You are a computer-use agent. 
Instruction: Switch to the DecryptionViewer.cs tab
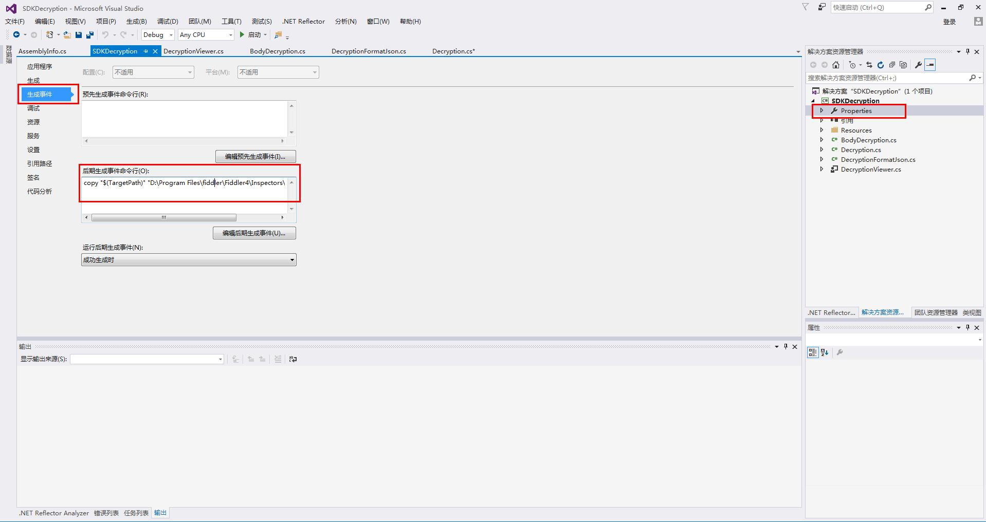coord(193,51)
